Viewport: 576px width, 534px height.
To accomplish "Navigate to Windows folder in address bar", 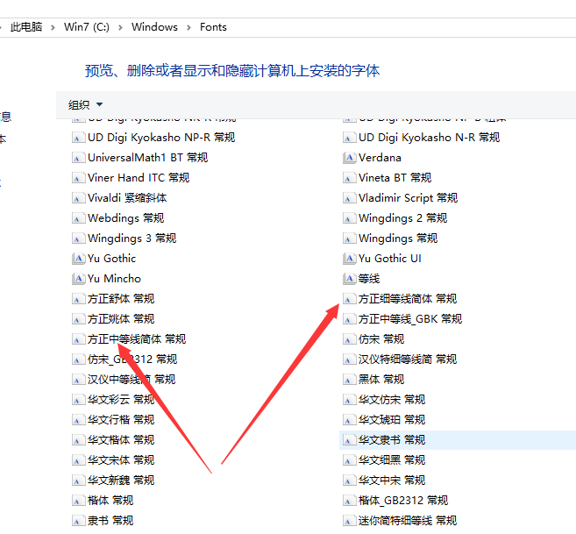I will pyautogui.click(x=154, y=27).
